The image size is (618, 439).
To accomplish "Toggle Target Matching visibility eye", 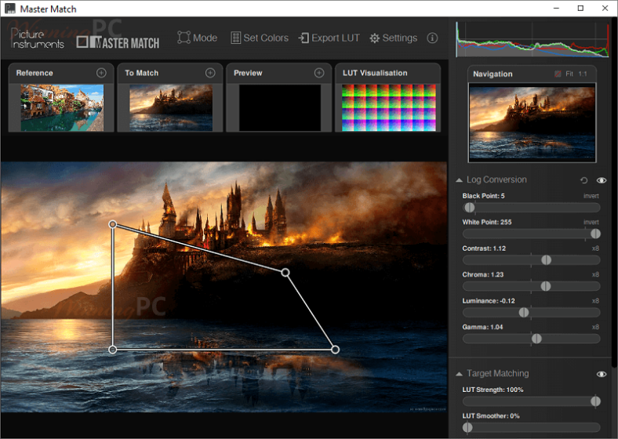I will click(x=602, y=374).
